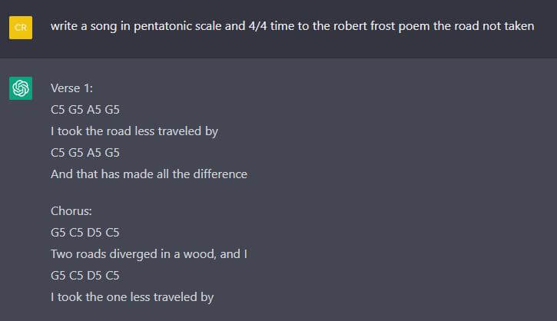Click 'And that has made all the difference'
This screenshot has height=321, width=557.
coord(149,174)
